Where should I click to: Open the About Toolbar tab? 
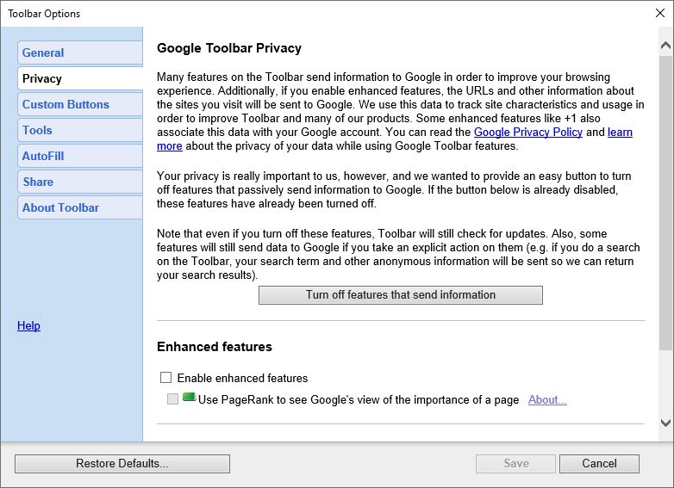(x=80, y=207)
